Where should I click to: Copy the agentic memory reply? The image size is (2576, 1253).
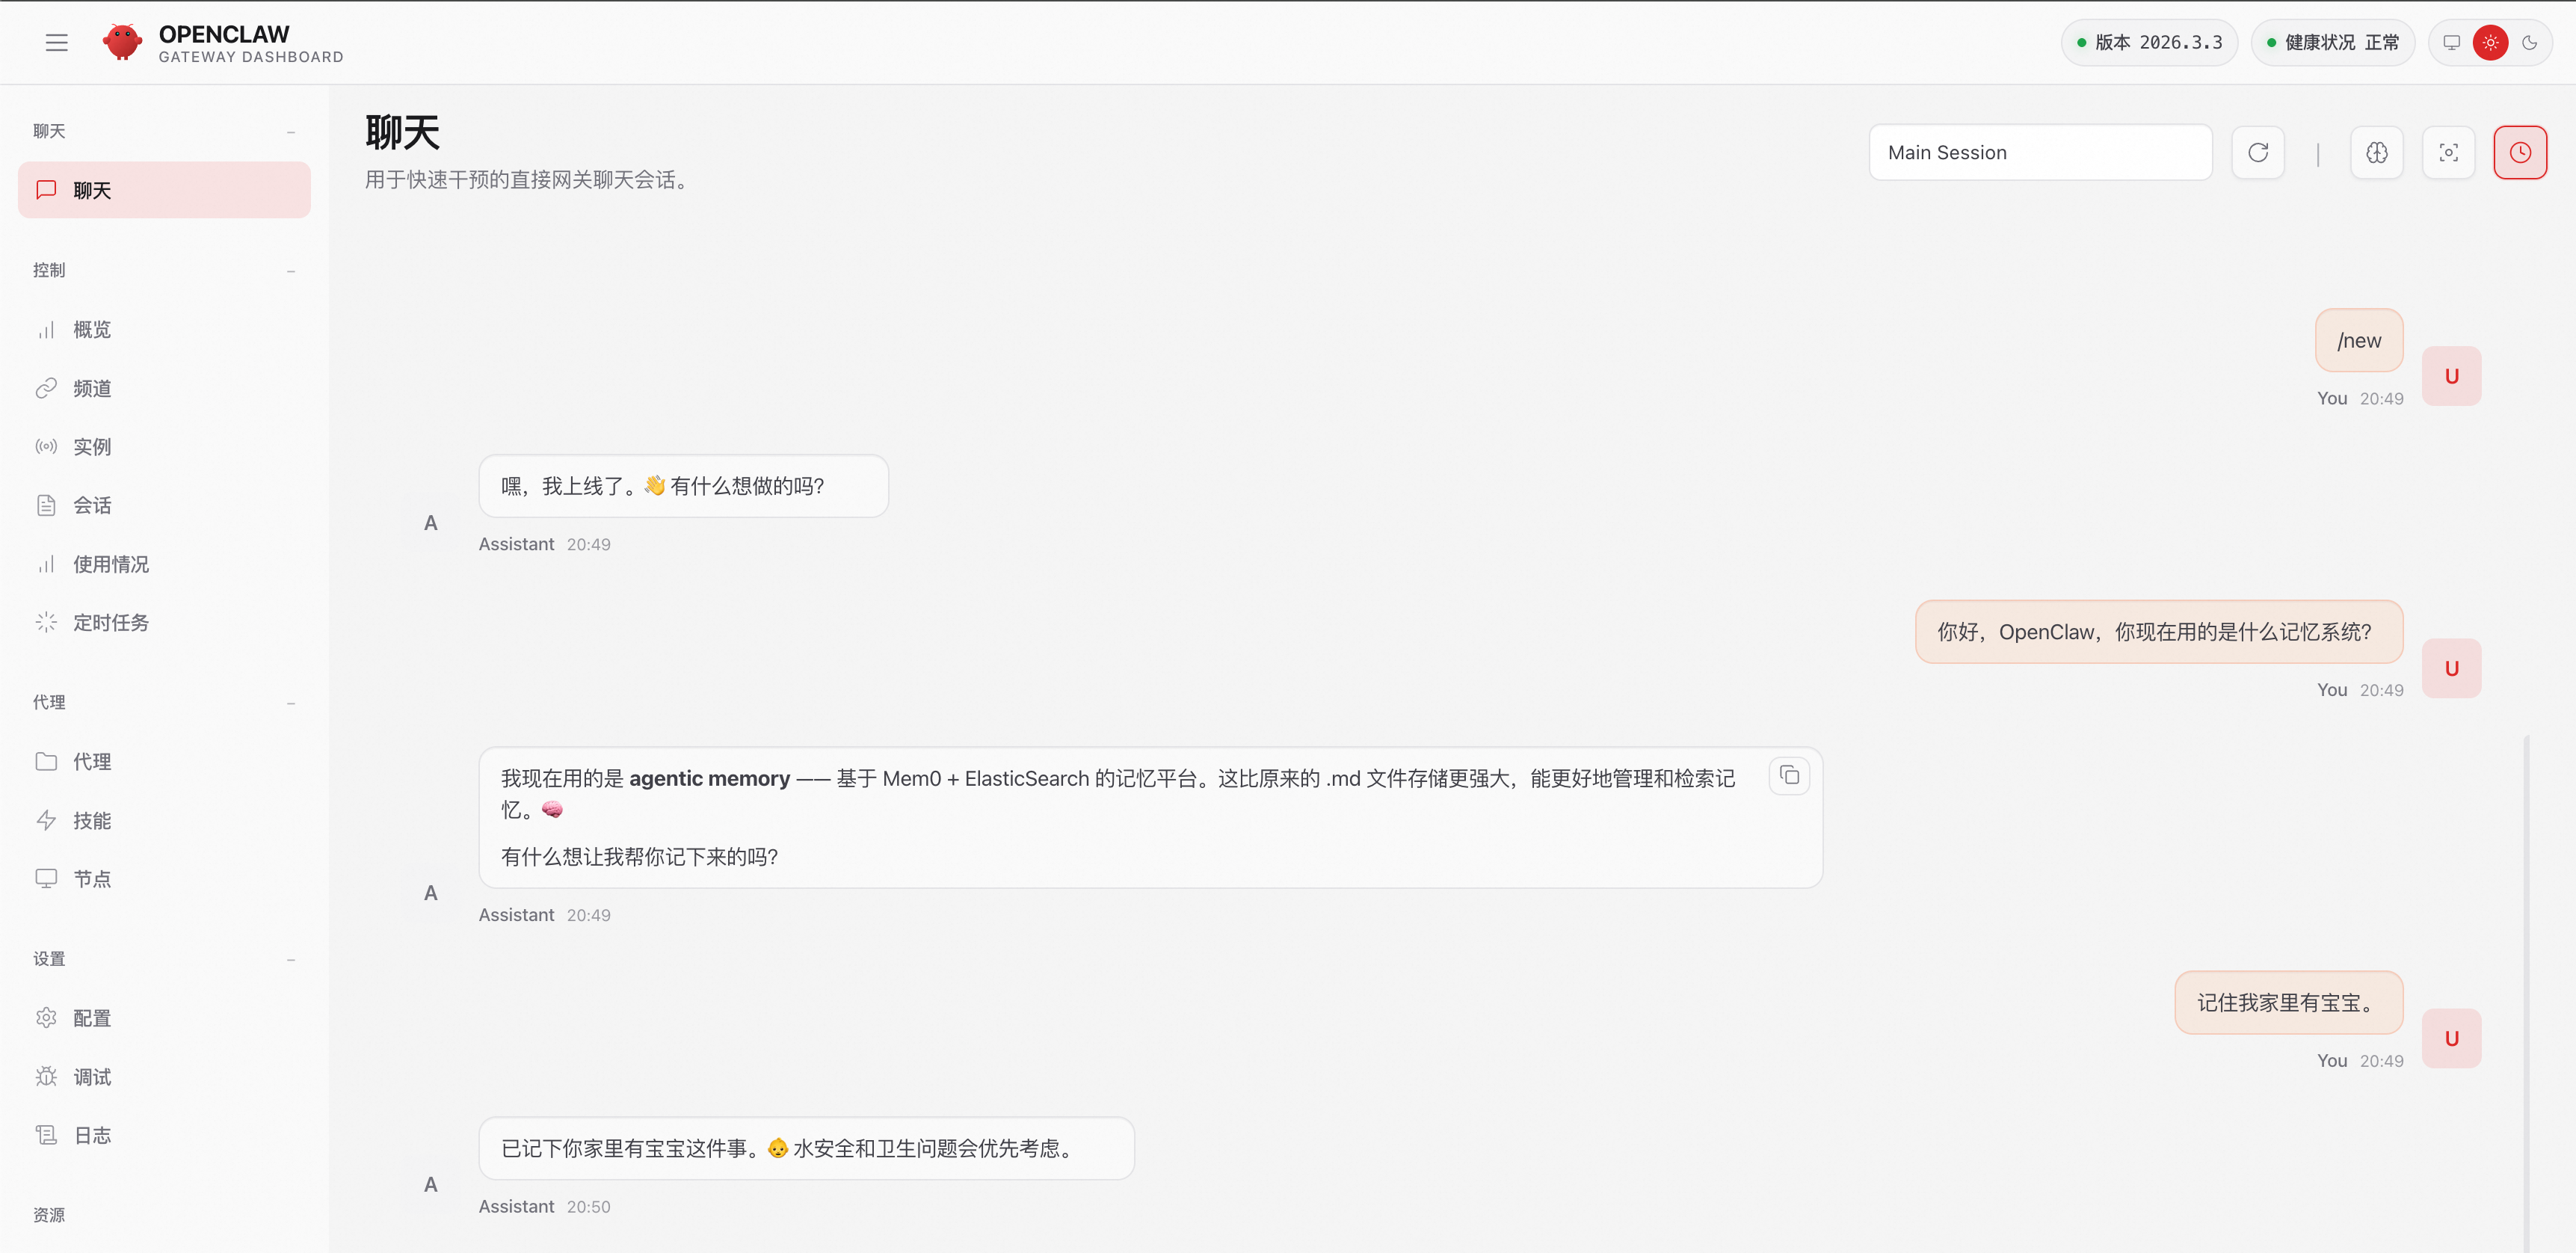click(x=1789, y=776)
